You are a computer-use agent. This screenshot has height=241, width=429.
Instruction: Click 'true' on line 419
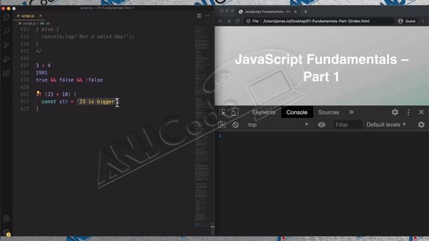click(42, 80)
